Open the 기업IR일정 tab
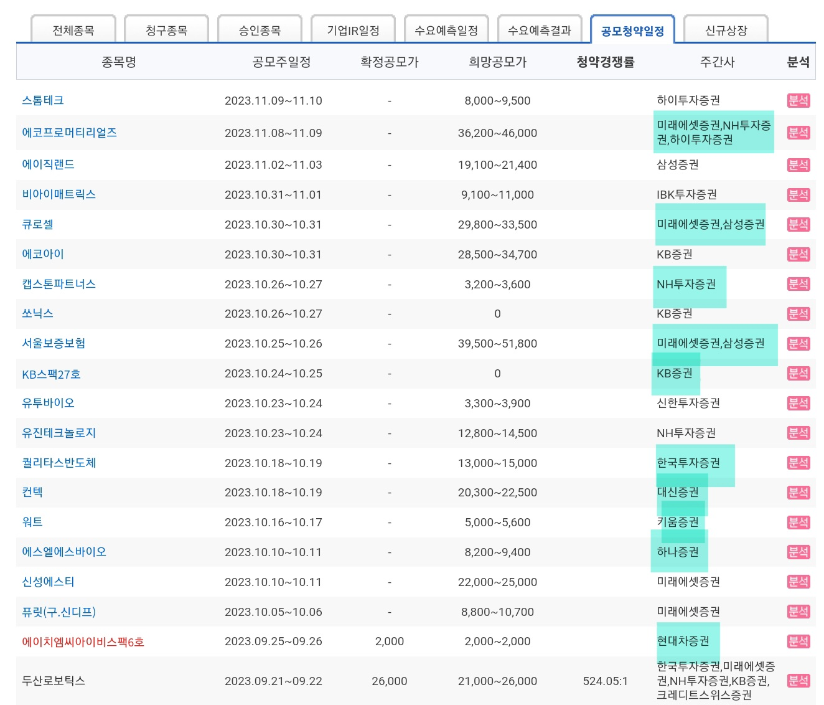Viewport: 824px width, 705px height. [x=353, y=30]
